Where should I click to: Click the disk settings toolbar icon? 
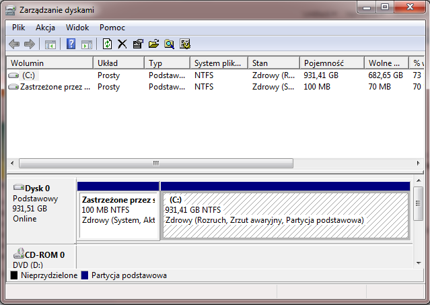click(x=185, y=44)
